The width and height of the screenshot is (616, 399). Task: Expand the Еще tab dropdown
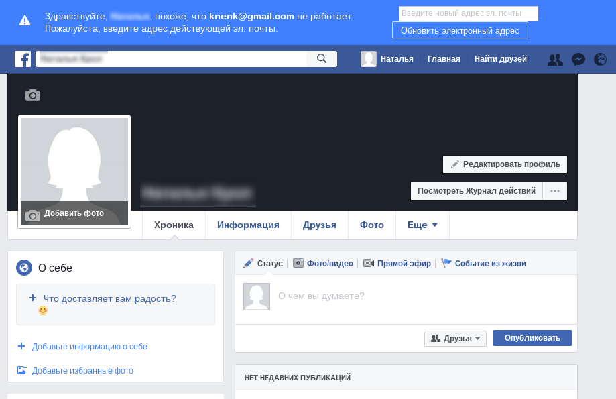pyautogui.click(x=422, y=225)
